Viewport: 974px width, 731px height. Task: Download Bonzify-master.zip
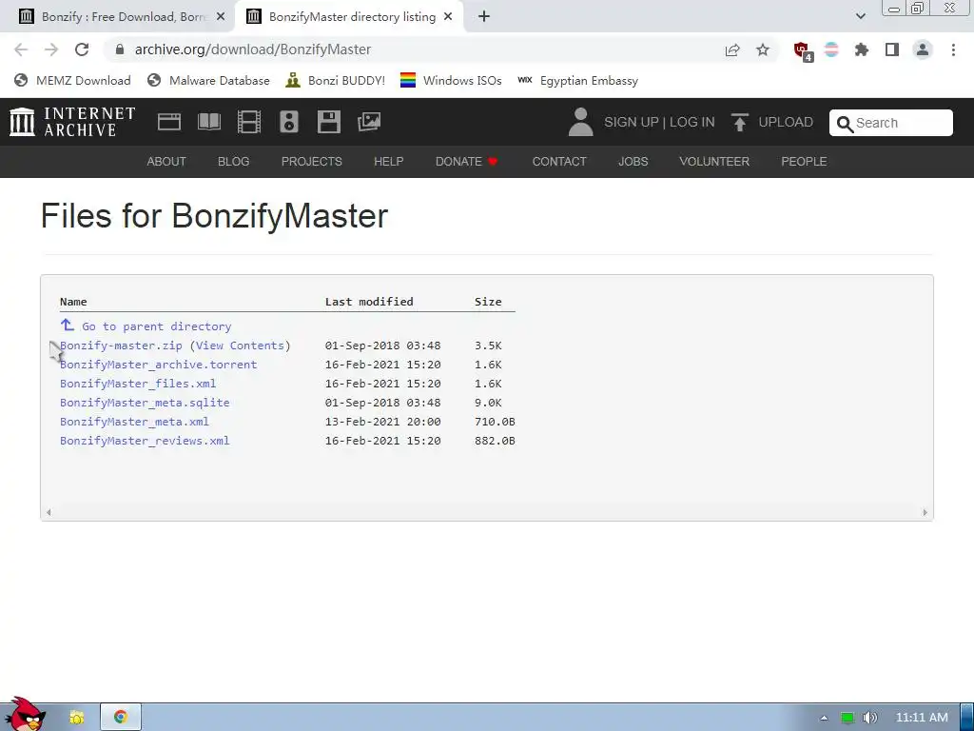(121, 346)
